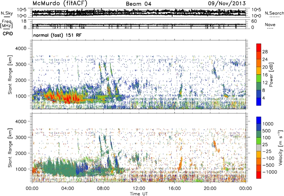Click the "Nave" legend label
Screen dimensions: 284x196
(x=270, y=25)
